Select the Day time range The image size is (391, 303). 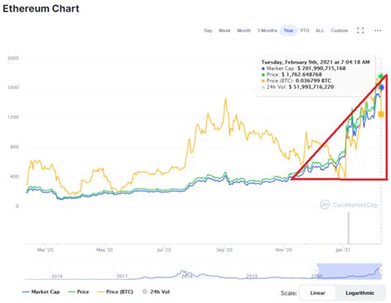click(208, 31)
